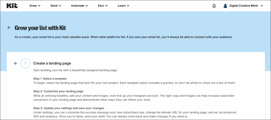Open the Earn menu
The width and height of the screenshot is (271, 120).
pos(103,6)
